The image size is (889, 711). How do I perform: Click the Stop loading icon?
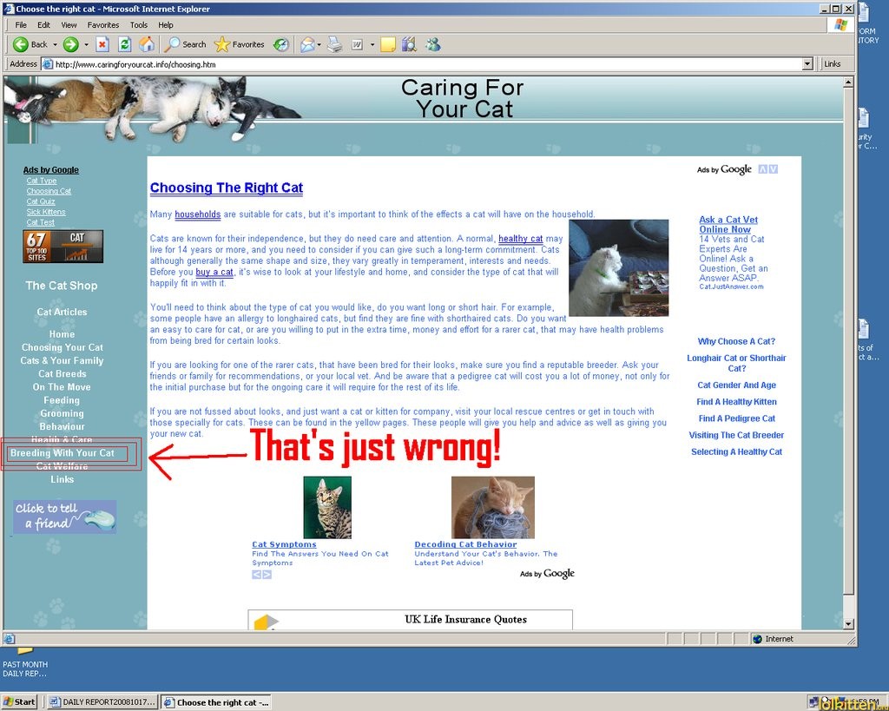coord(102,44)
